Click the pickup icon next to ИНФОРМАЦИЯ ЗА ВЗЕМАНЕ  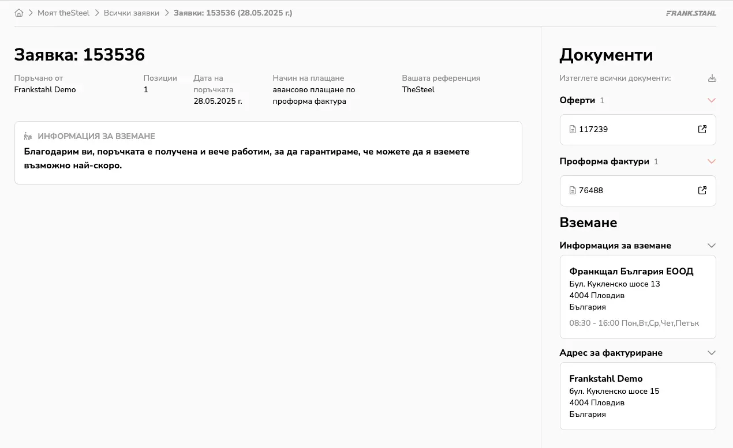[28, 136]
